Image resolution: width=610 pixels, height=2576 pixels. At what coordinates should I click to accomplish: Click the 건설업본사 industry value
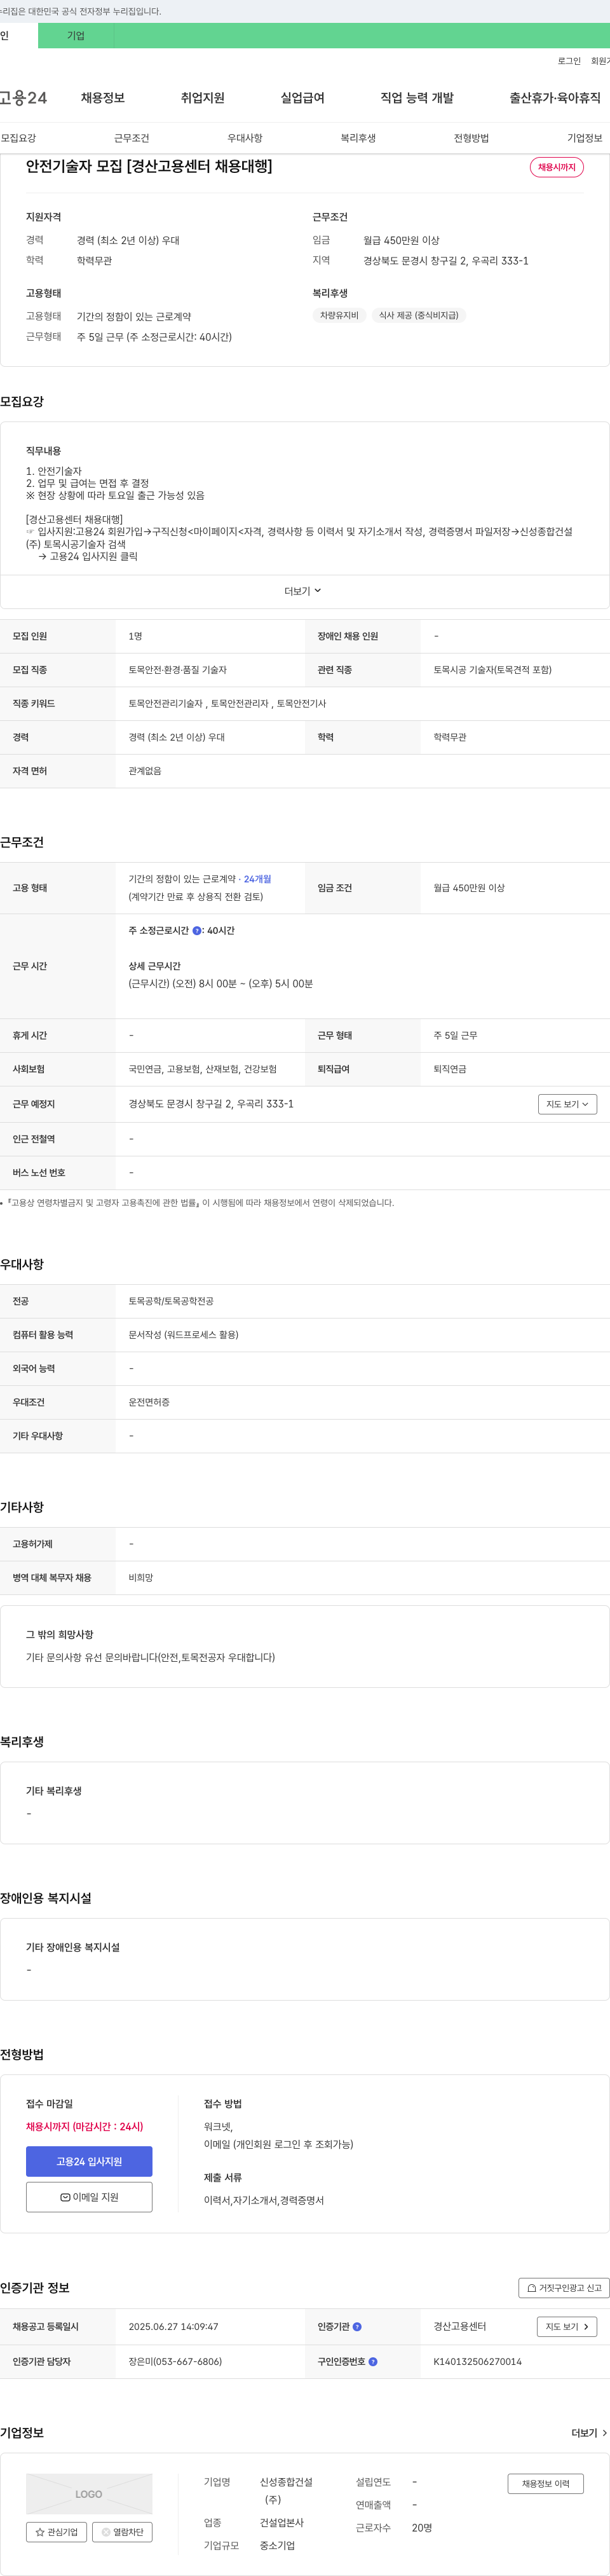pyautogui.click(x=282, y=2523)
